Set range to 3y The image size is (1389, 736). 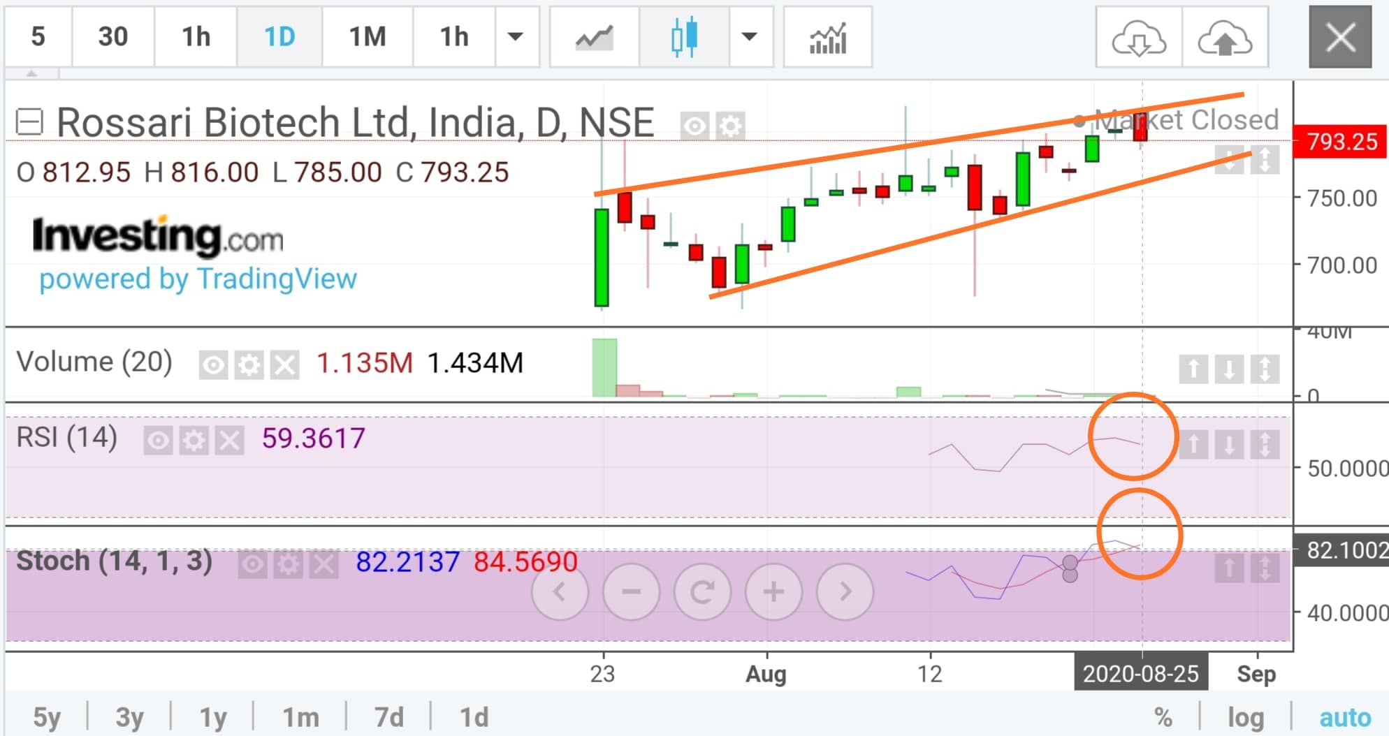tap(129, 717)
